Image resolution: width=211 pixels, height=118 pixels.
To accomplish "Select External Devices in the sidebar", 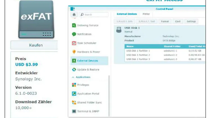I will pos(89,61).
